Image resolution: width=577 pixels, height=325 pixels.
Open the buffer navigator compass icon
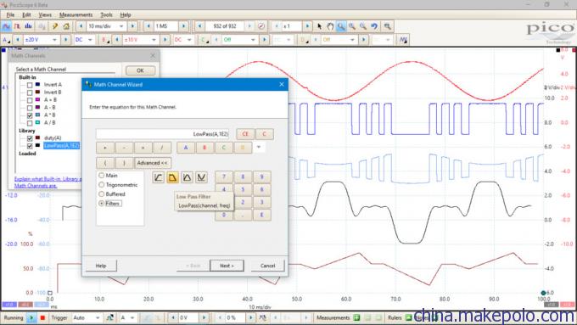pos(261,26)
